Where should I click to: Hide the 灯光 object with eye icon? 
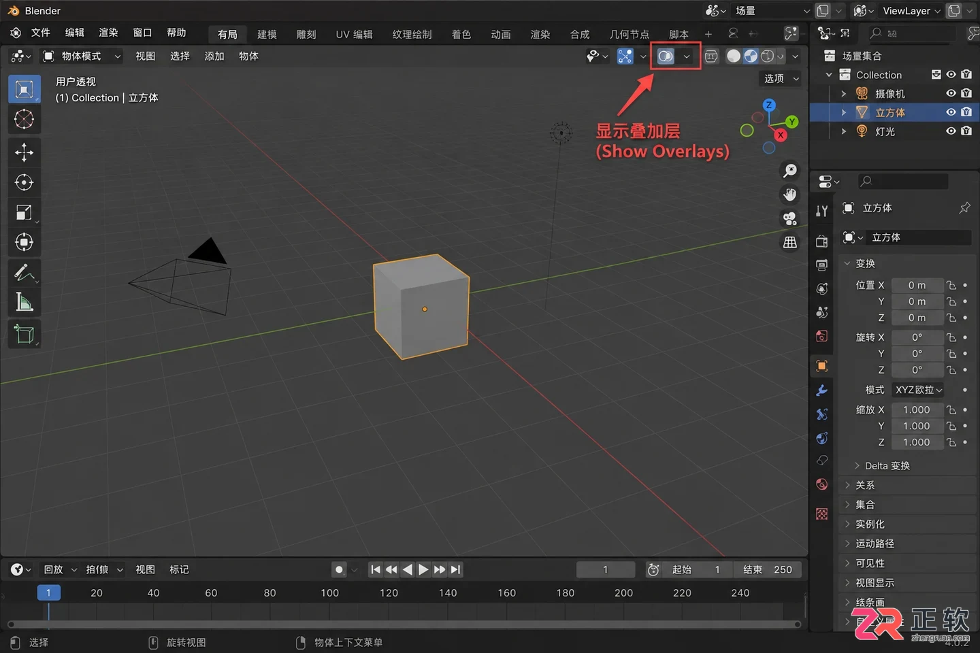(x=951, y=131)
